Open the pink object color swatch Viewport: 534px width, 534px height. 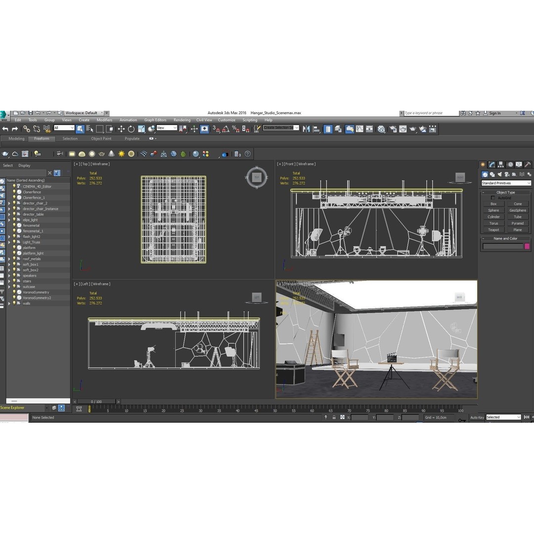pyautogui.click(x=527, y=246)
